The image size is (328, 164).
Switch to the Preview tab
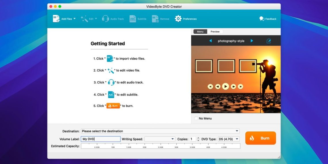tap(215, 32)
